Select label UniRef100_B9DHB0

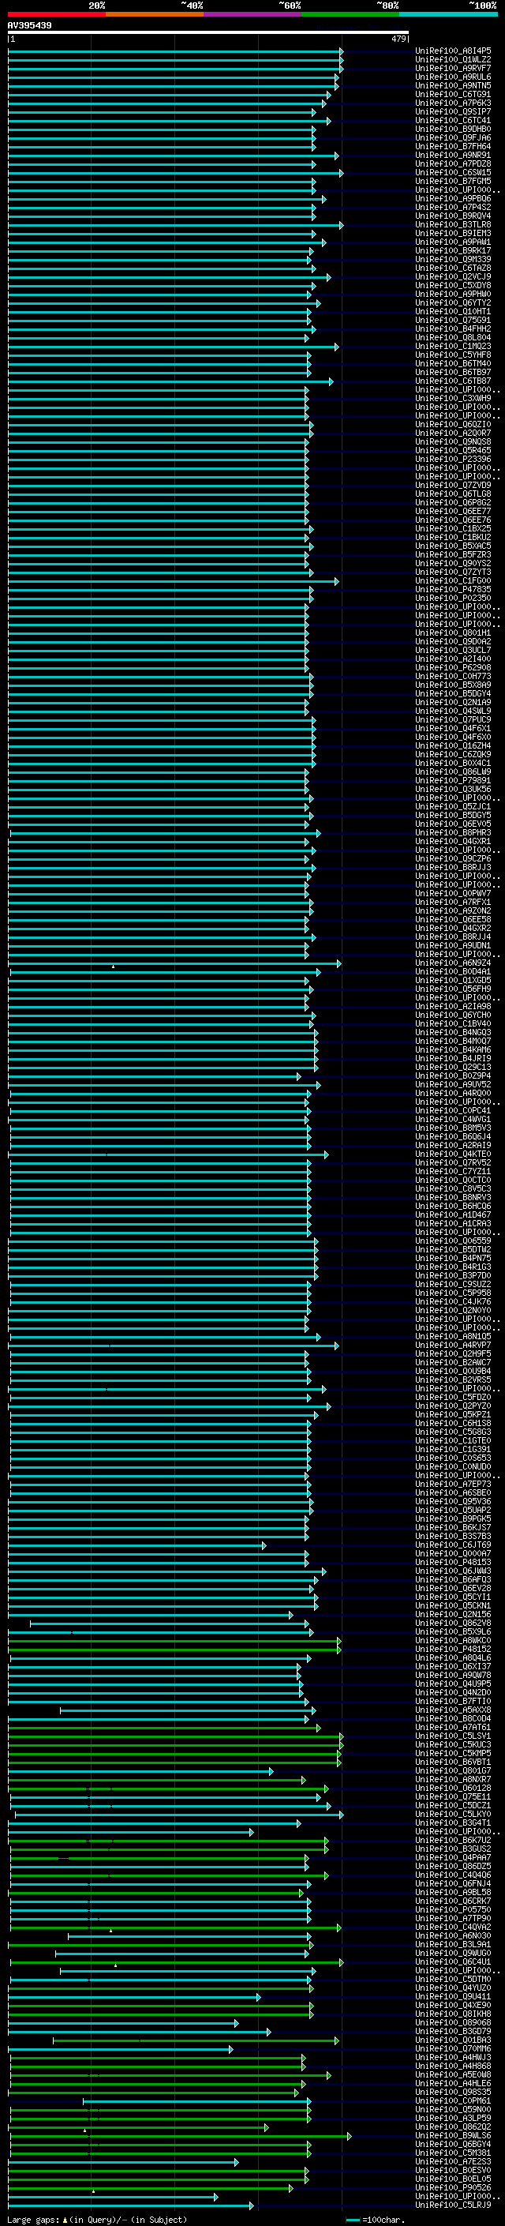click(x=453, y=129)
